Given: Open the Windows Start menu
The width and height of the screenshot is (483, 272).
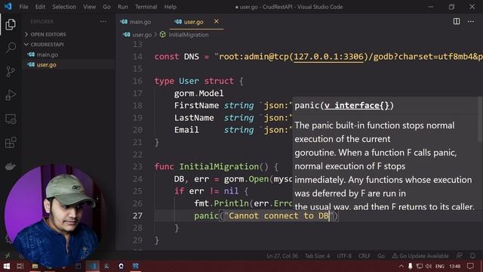Looking at the screenshot, I should point(7,266).
